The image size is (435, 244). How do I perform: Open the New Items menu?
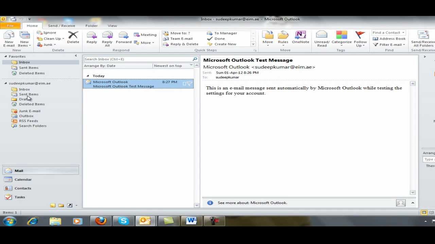(24, 39)
